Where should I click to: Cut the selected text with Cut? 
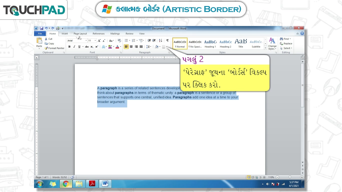coord(49,39)
